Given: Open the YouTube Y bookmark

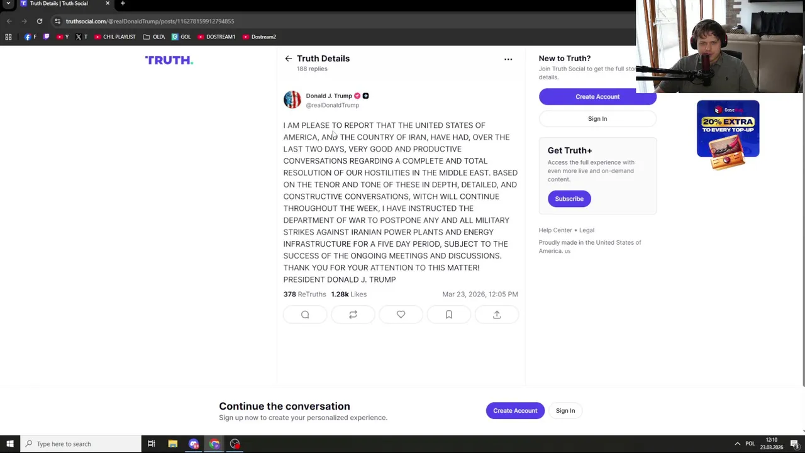Looking at the screenshot, I should (x=62, y=37).
